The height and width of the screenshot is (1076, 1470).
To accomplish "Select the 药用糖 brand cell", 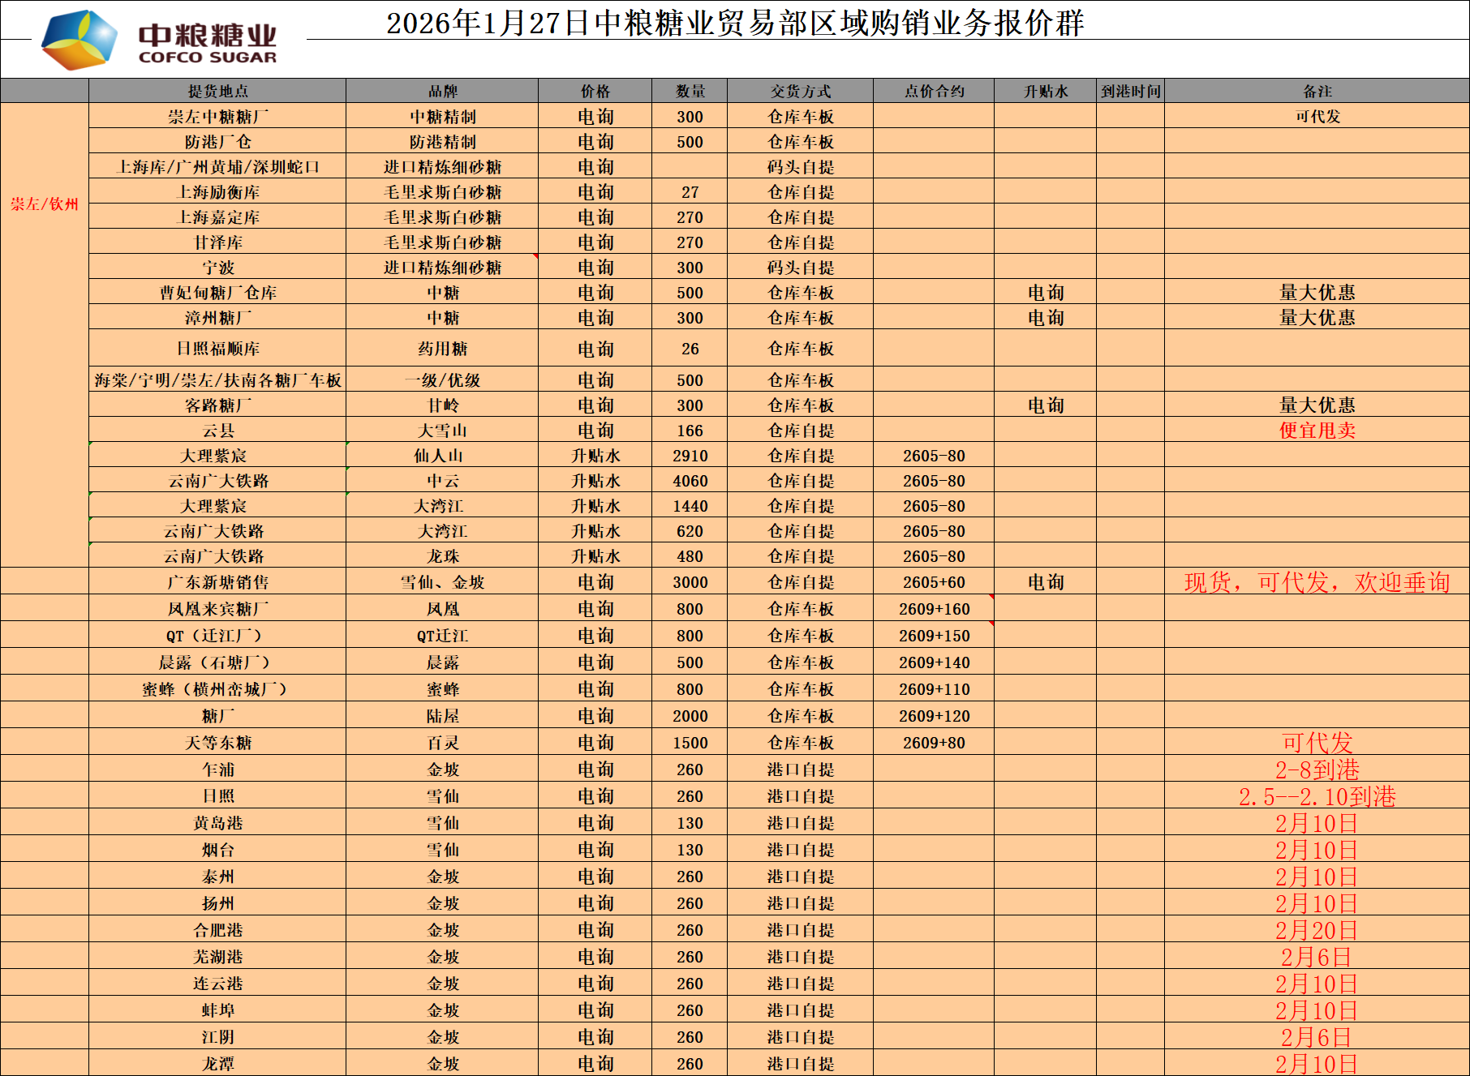I will (x=442, y=349).
